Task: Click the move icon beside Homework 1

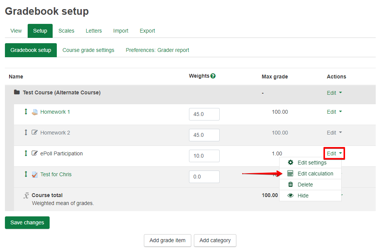Action: click(x=26, y=112)
